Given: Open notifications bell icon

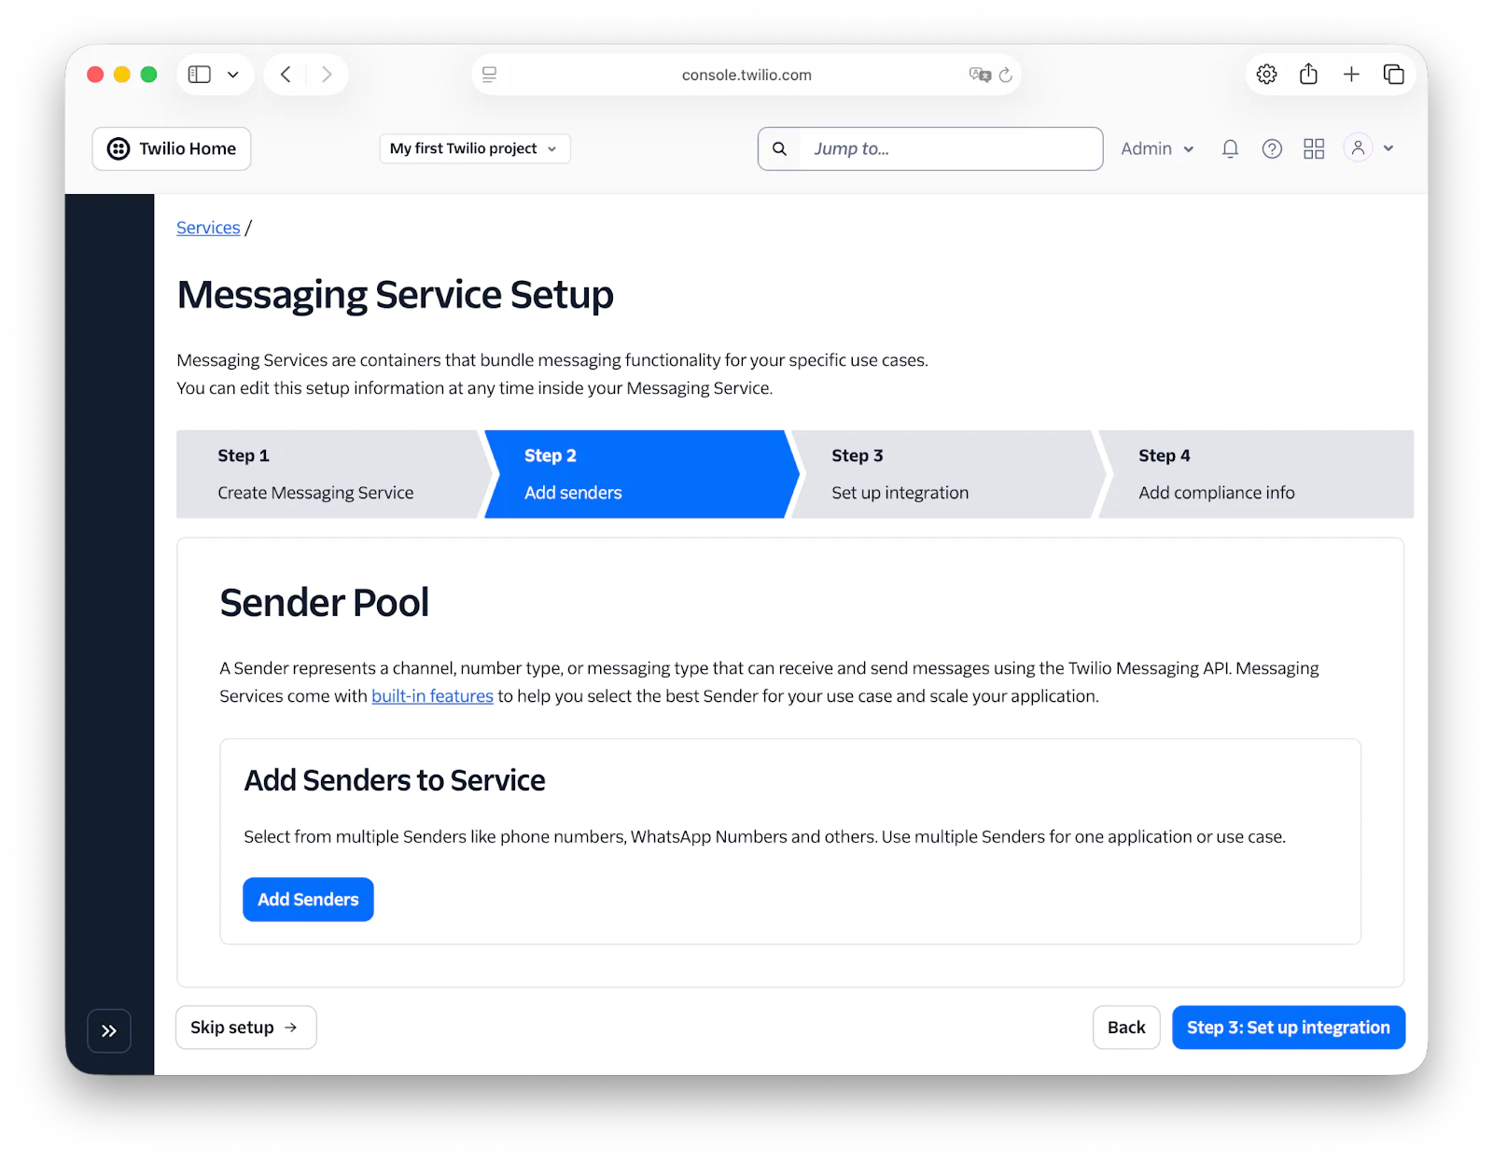Looking at the screenshot, I should click(x=1230, y=148).
